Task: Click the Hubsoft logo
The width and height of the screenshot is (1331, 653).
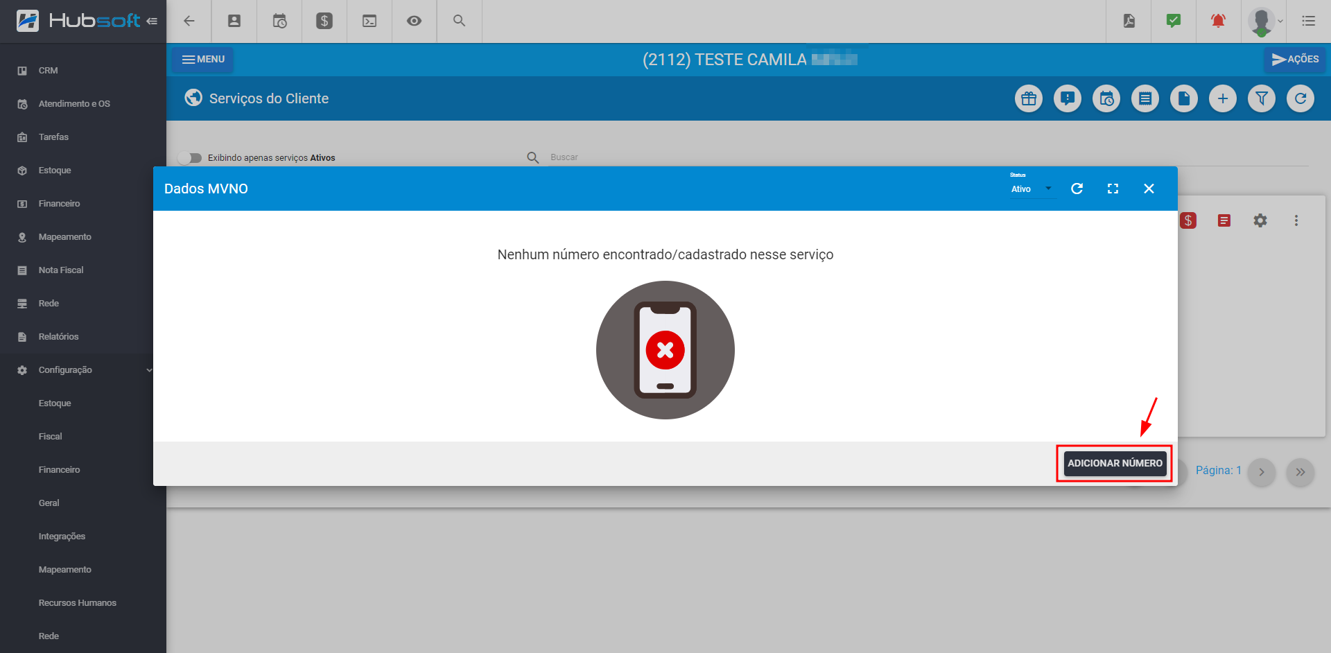Action: tap(78, 21)
